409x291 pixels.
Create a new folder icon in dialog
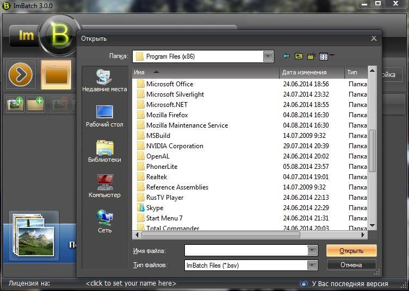(x=311, y=56)
